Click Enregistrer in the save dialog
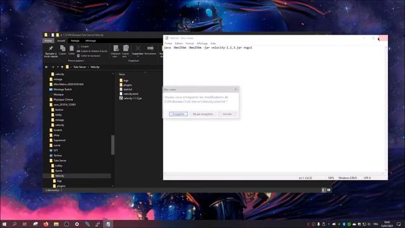This screenshot has height=228, width=405. [x=178, y=114]
